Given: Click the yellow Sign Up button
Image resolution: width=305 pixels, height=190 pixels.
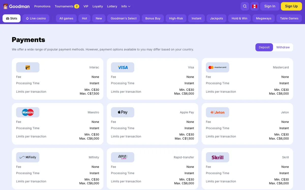Looking at the screenshot, I should [291, 6].
